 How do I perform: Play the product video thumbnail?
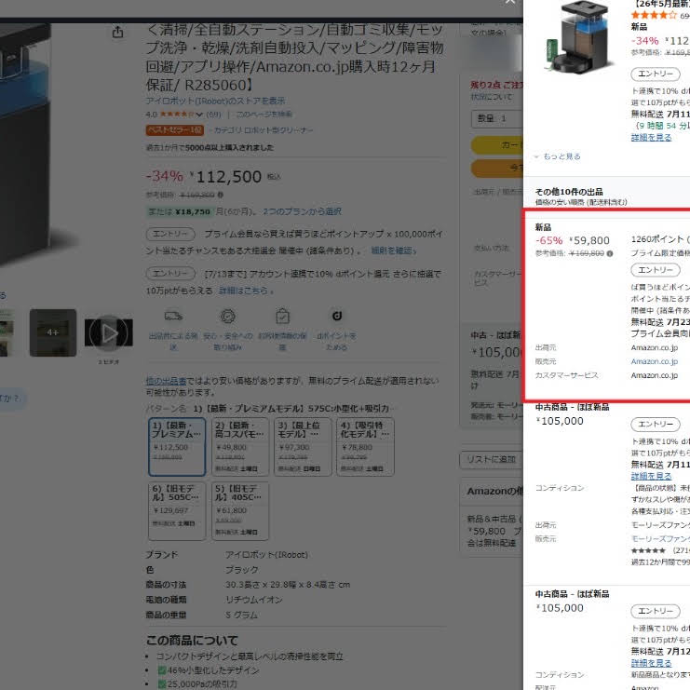click(109, 333)
